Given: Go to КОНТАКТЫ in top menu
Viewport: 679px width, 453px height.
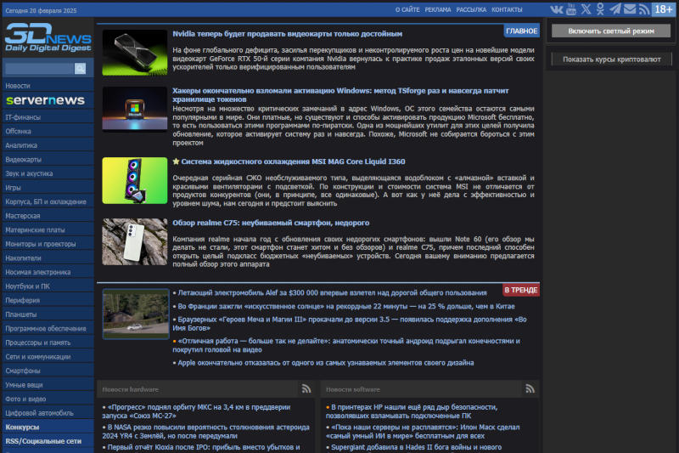Looking at the screenshot, I should (507, 9).
